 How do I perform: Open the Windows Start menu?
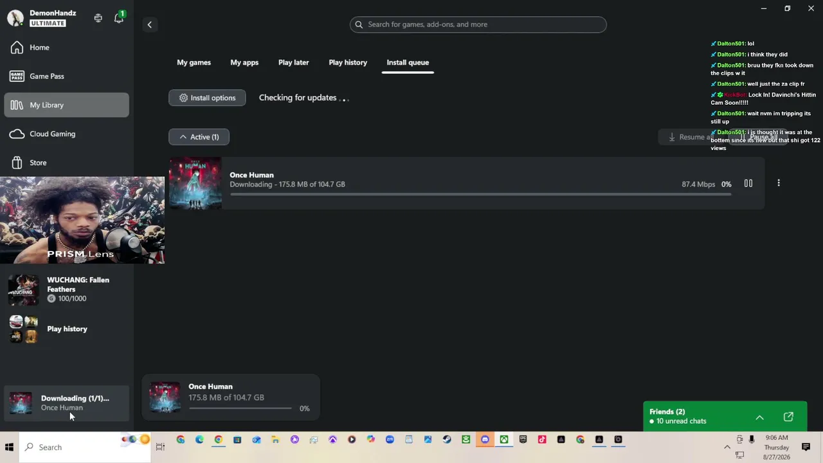pos(9,447)
